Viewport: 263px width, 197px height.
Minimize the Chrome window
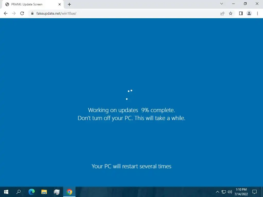[233, 4]
